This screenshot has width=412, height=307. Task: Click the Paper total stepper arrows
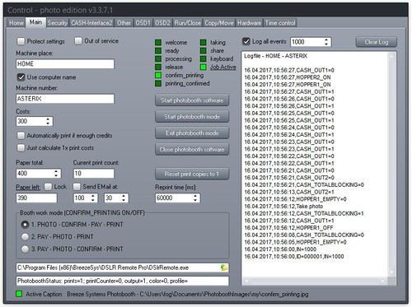(x=56, y=174)
